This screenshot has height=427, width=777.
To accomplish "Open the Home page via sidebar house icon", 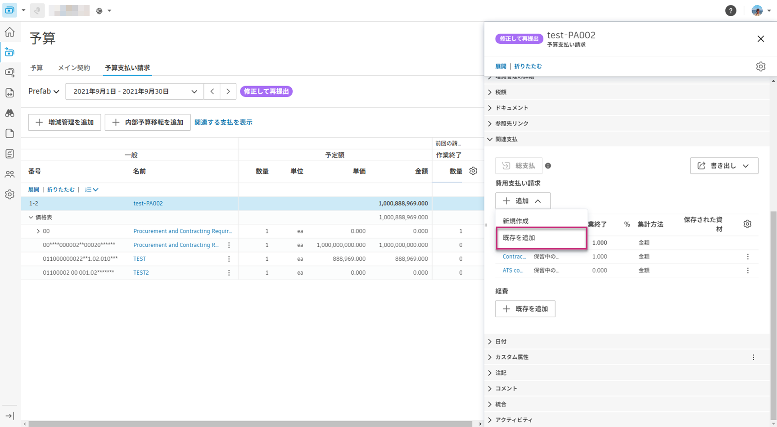I will (10, 32).
